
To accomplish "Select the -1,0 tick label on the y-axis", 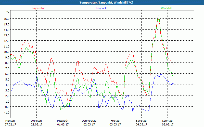I will [7, 113].
